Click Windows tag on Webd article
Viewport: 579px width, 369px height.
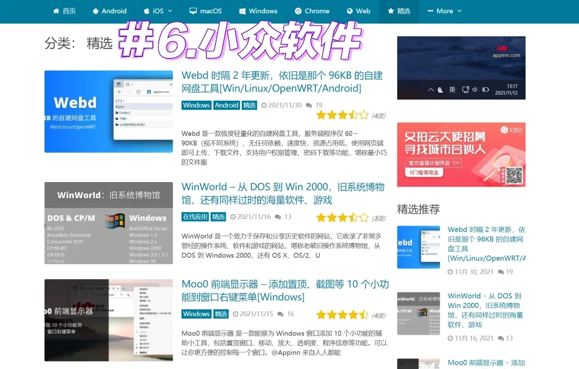coord(196,105)
